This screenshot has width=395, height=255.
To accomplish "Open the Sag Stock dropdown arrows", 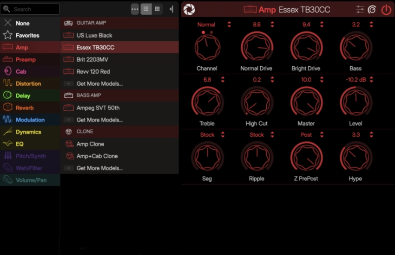I will coord(223,134).
